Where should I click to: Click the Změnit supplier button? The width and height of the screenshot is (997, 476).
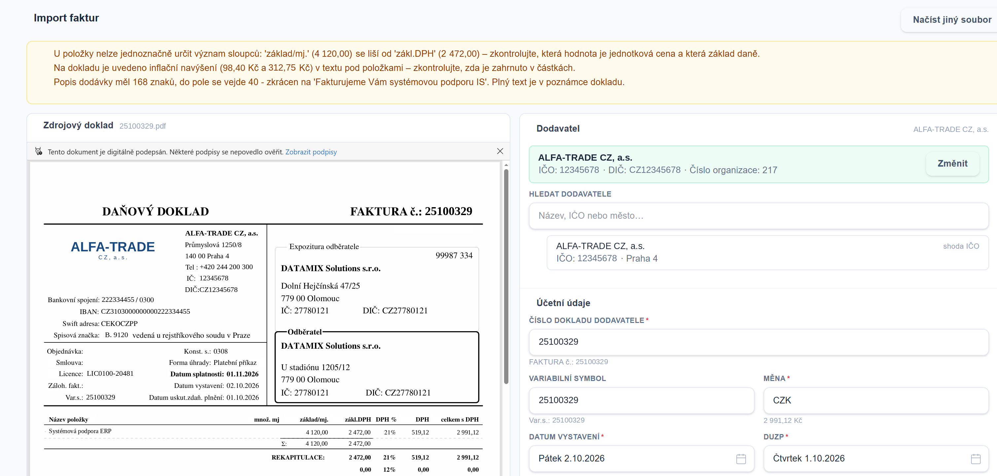coord(952,164)
